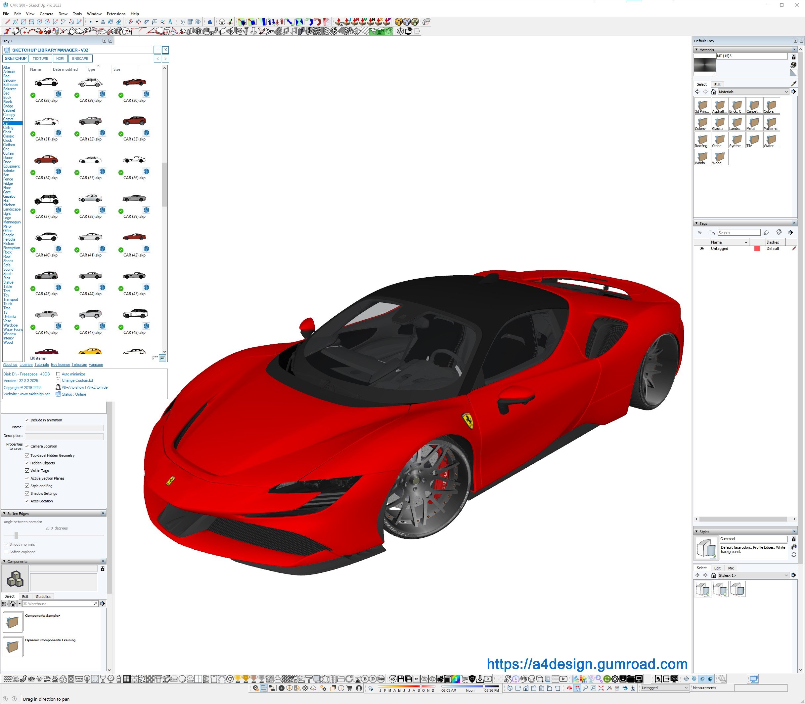Open the Materials collection dropdown
Image resolution: width=805 pixels, height=704 pixels.
786,92
